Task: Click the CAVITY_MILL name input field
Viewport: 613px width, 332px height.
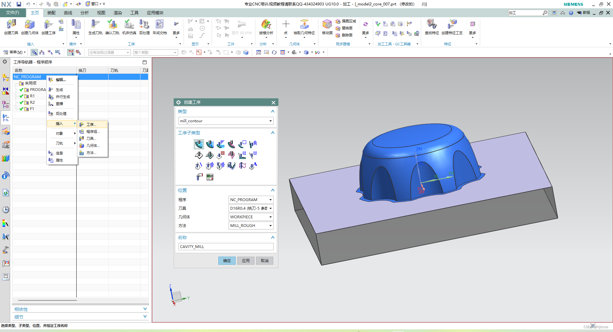Action: point(226,246)
